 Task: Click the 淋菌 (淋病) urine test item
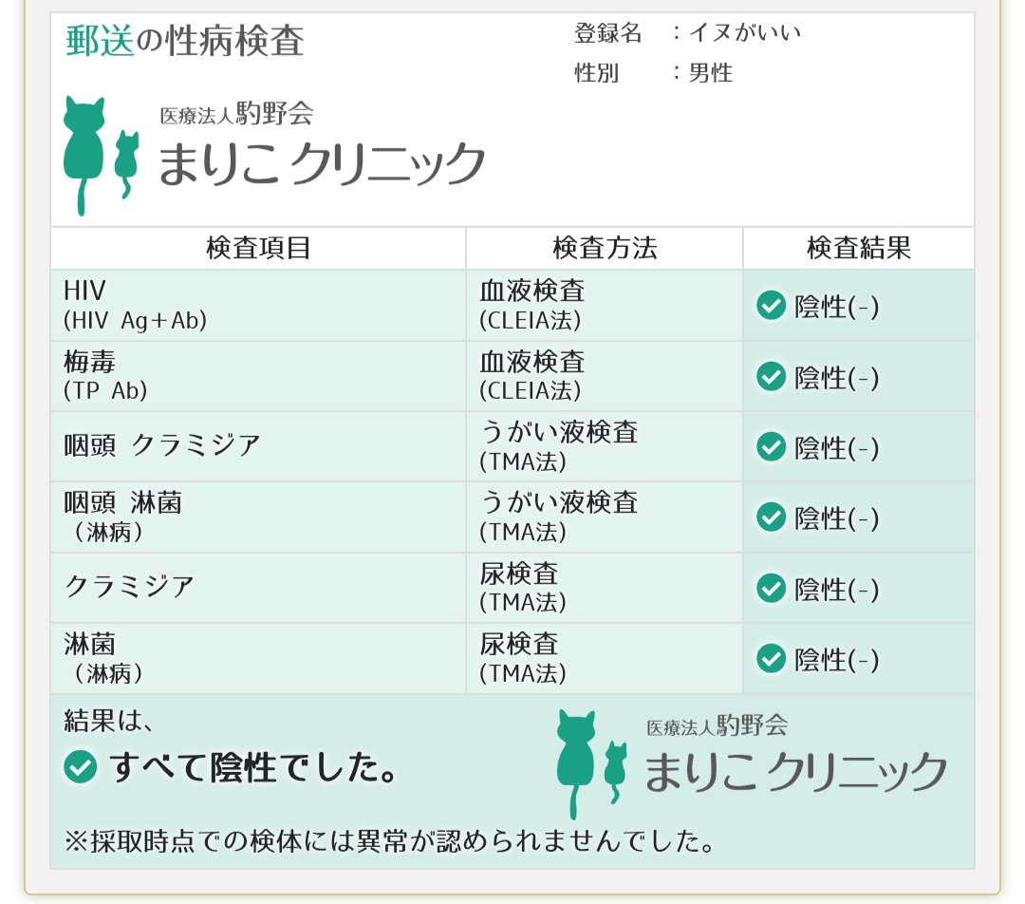pos(103,658)
